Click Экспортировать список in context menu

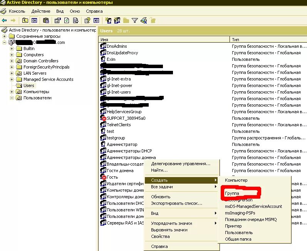click(x=176, y=203)
